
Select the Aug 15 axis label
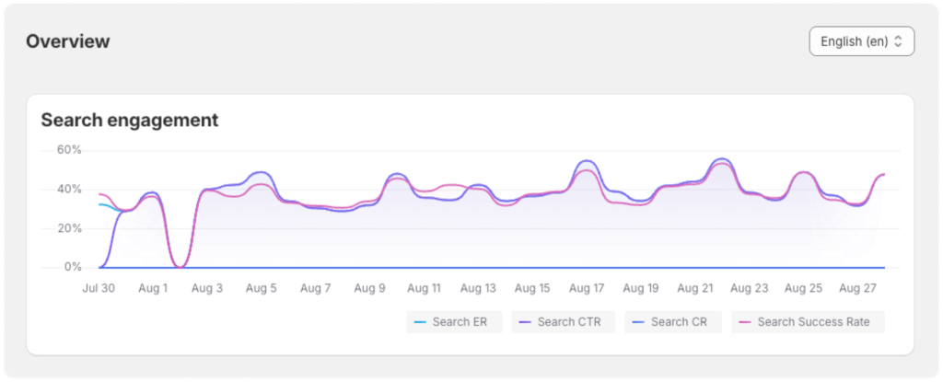(x=532, y=289)
